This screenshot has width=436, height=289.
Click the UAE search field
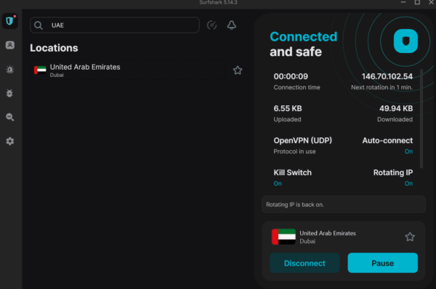115,25
